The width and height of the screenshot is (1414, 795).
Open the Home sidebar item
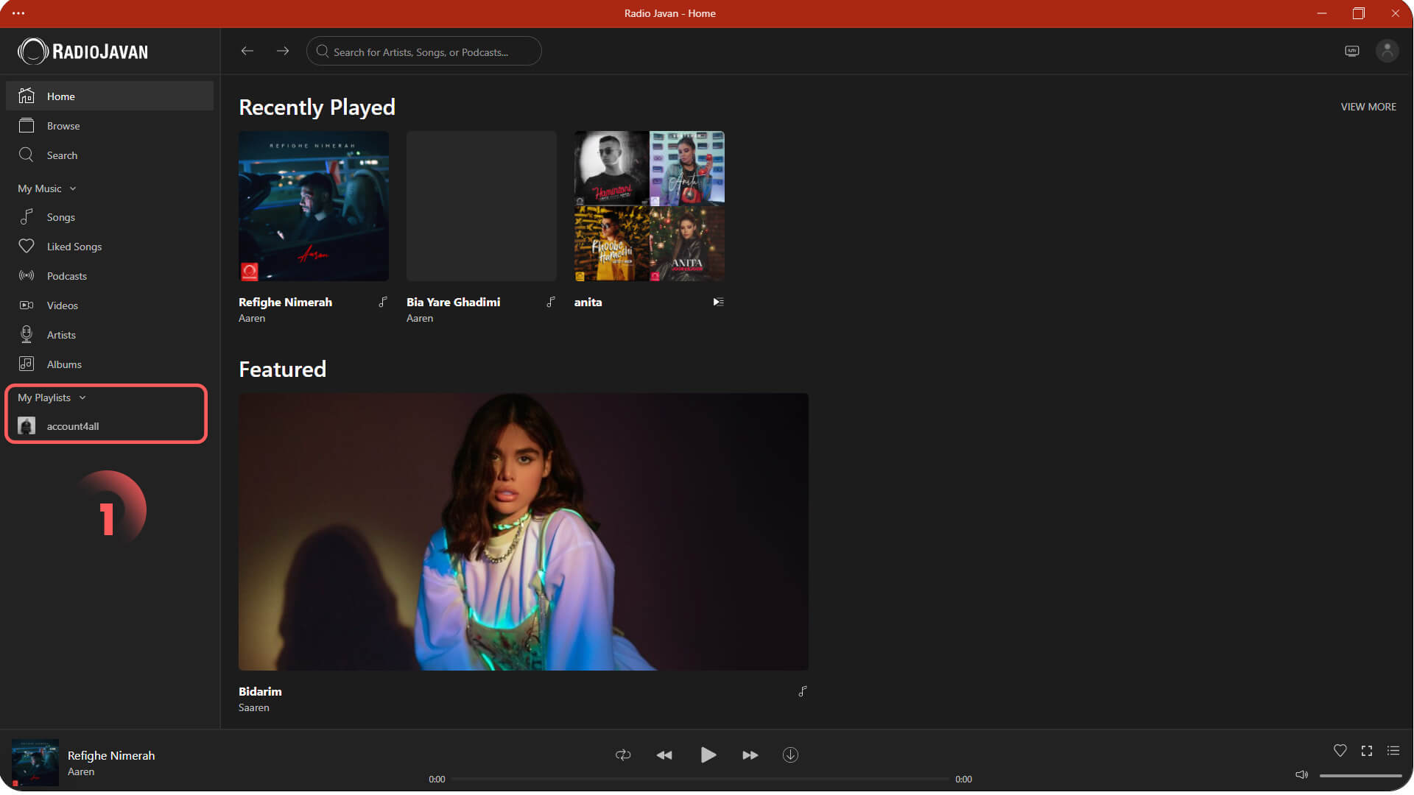tap(109, 96)
